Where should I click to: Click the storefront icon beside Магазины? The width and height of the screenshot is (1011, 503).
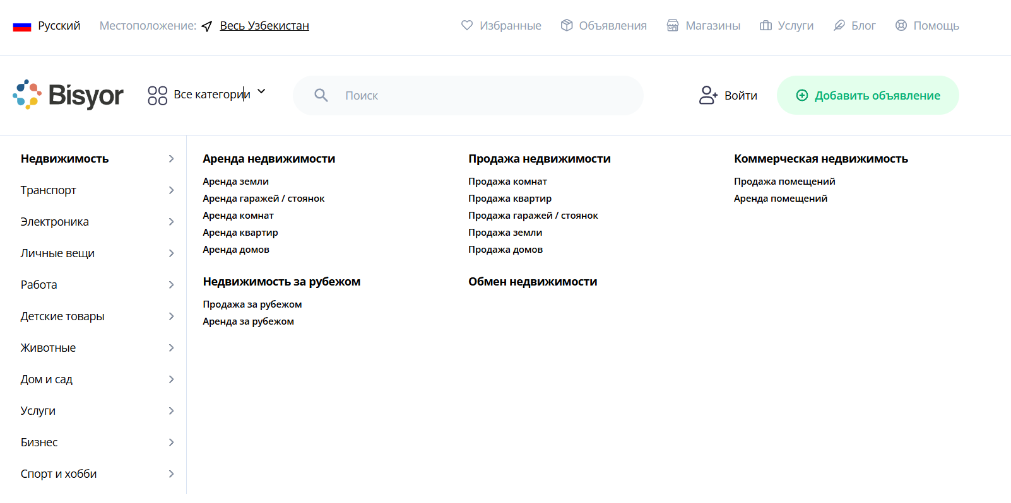pyautogui.click(x=673, y=25)
